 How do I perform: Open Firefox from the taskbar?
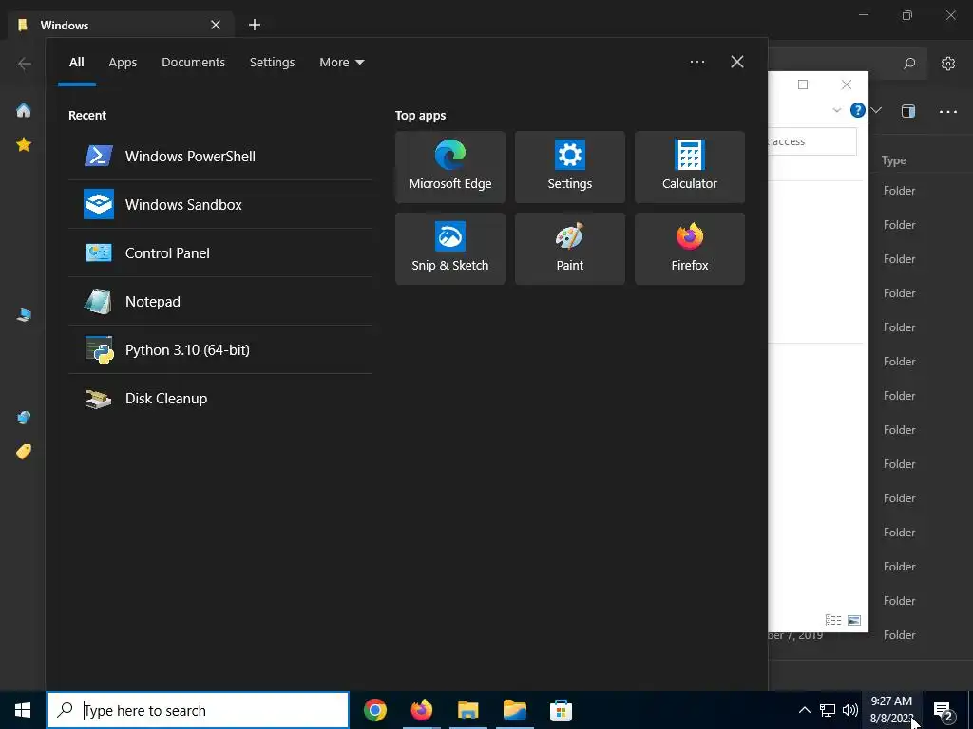(x=421, y=710)
